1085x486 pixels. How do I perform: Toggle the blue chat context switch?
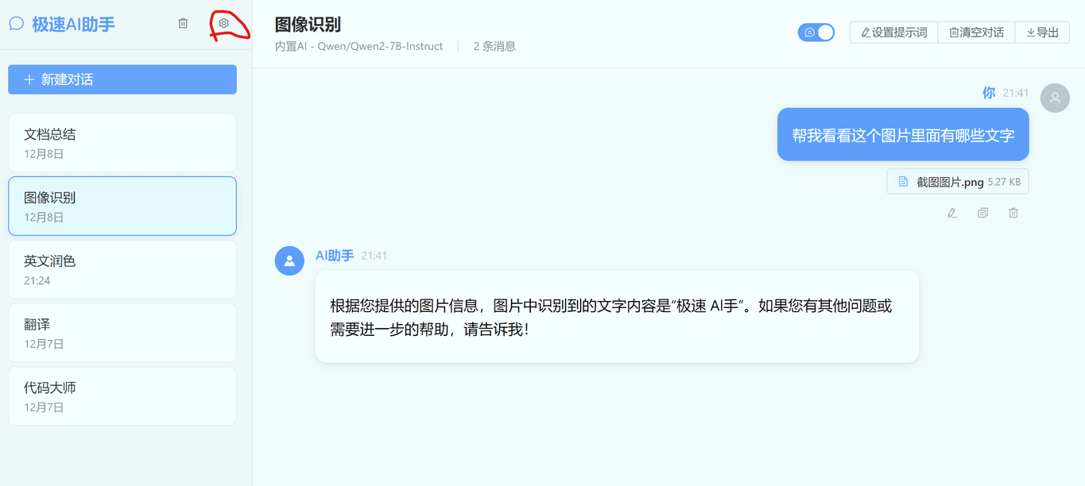[816, 32]
